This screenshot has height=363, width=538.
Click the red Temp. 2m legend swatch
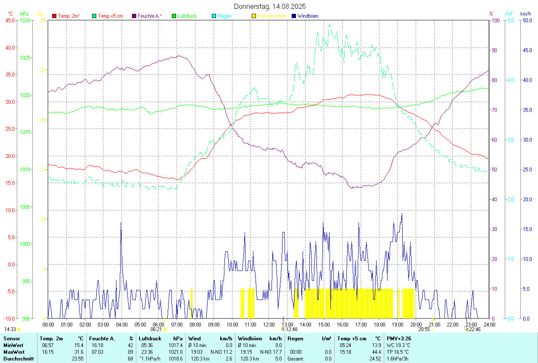[54, 16]
